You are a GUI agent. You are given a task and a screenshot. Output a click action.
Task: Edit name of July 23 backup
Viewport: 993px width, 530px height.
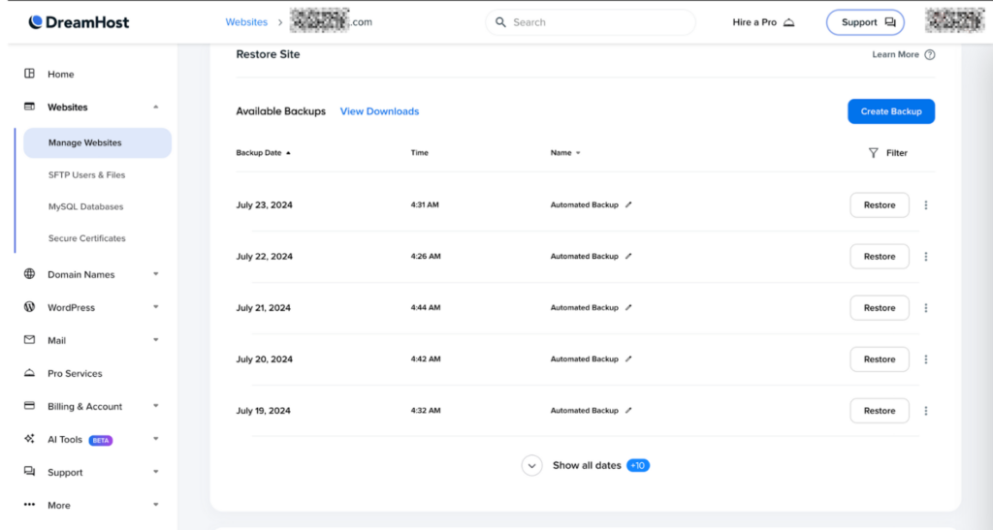click(628, 205)
